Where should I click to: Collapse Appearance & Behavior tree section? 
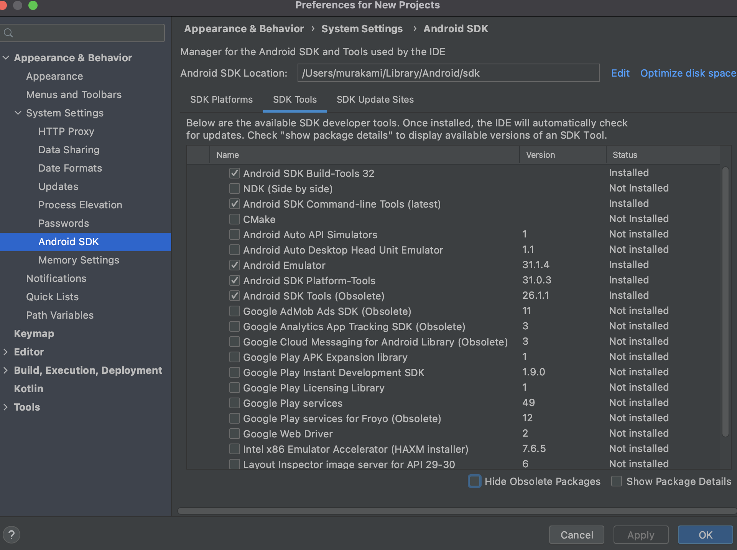(x=6, y=58)
